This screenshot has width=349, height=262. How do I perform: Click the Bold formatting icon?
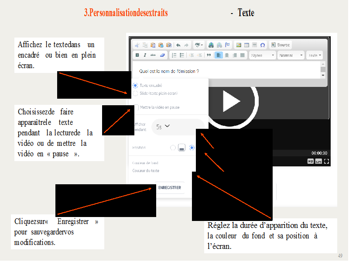137,55
